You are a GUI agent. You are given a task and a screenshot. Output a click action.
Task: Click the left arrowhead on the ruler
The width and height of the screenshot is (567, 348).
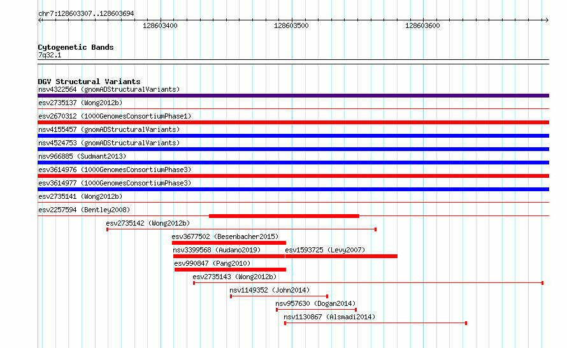click(40, 20)
